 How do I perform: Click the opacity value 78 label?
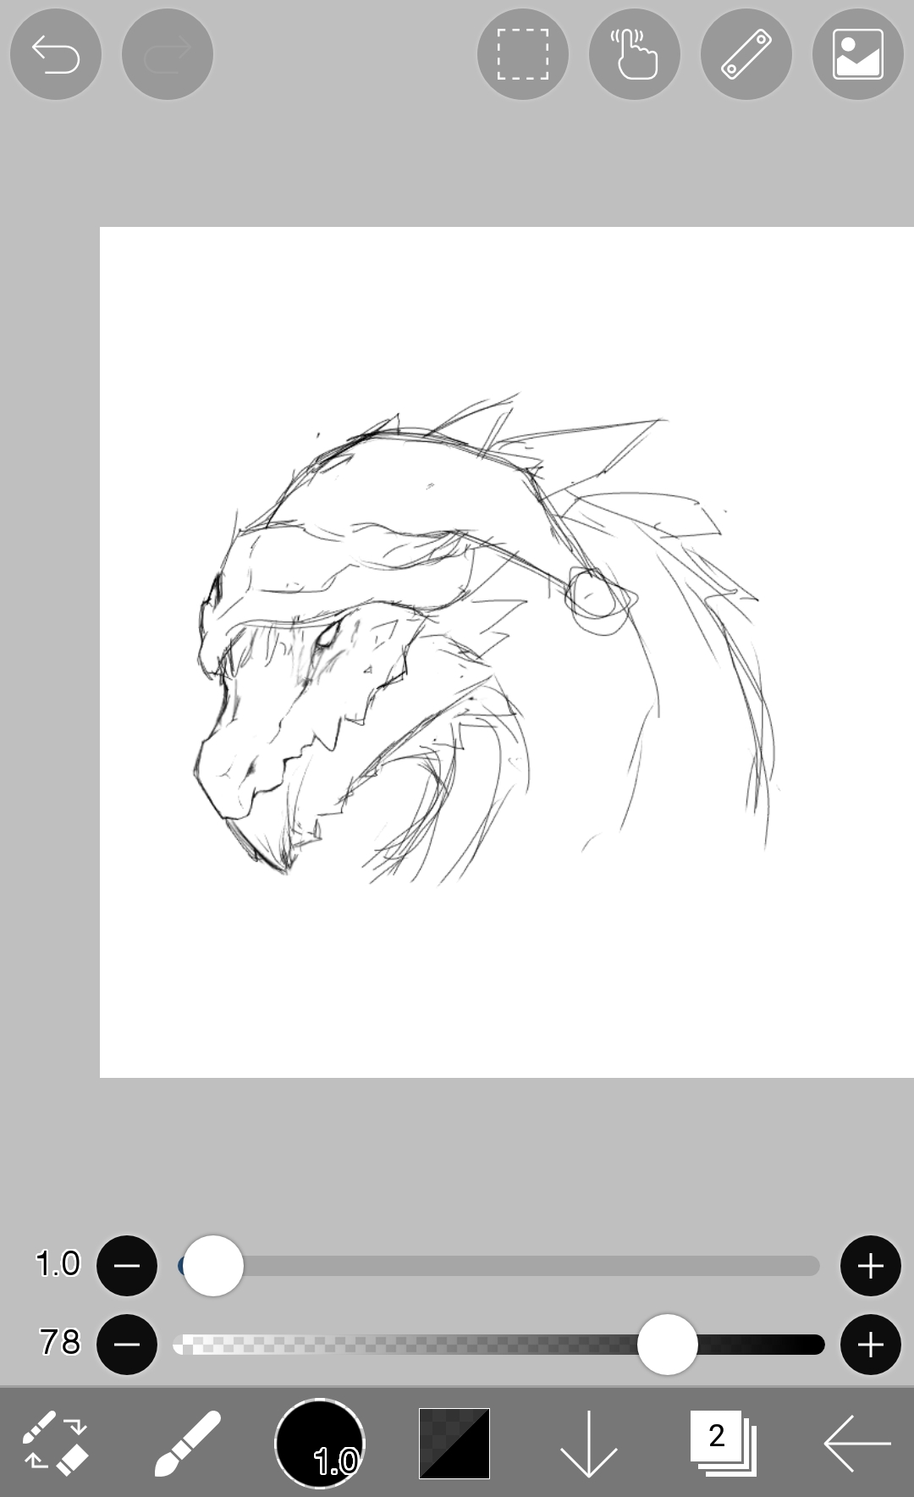point(59,1342)
